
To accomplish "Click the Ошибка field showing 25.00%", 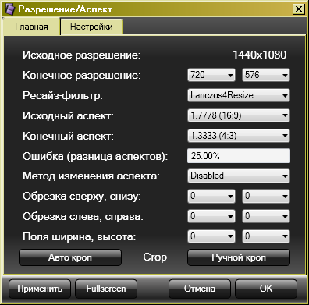I will click(239, 156).
